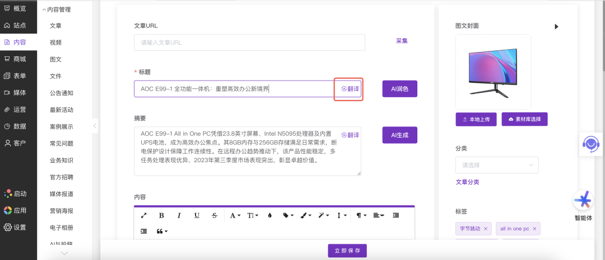This screenshot has height=260, width=605.
Task: Go to 图文 under 内容管理
Action: point(55,59)
